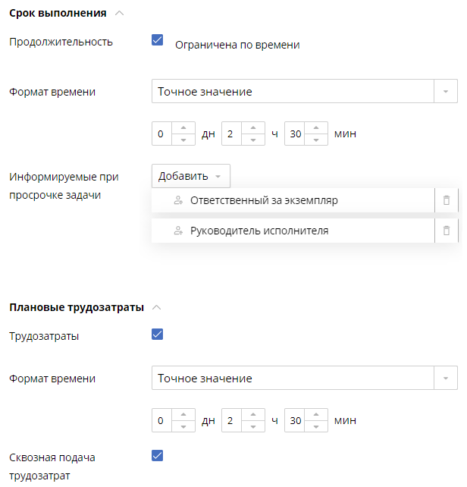Select Руководитель исполнителя list item
The width and height of the screenshot is (467, 487).
tap(259, 231)
